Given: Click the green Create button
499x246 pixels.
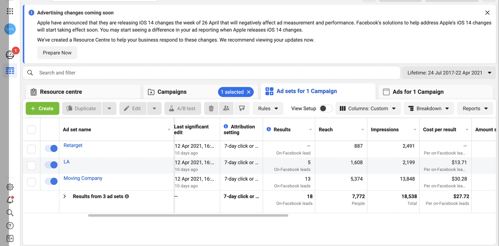Looking at the screenshot, I should coord(42,109).
